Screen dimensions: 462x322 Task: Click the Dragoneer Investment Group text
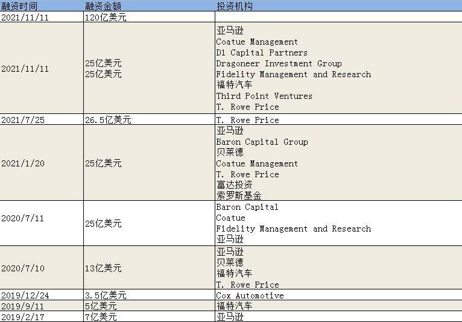coord(279,63)
